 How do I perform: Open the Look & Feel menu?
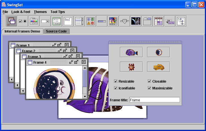point(21,12)
